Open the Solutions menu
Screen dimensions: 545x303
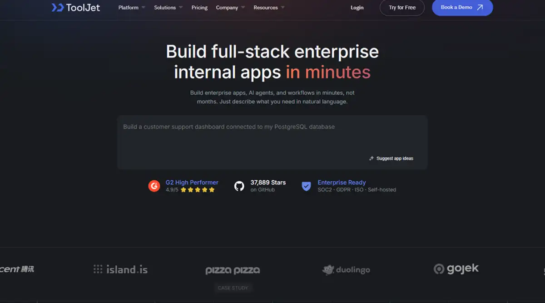(165, 8)
